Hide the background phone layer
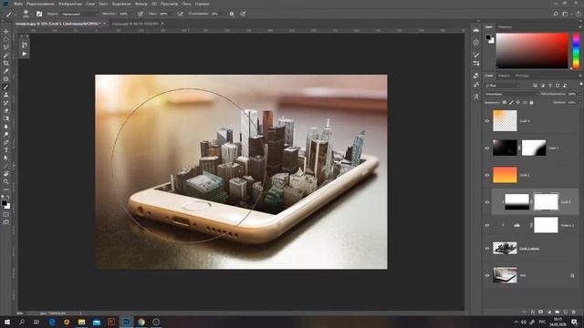 pos(487,275)
